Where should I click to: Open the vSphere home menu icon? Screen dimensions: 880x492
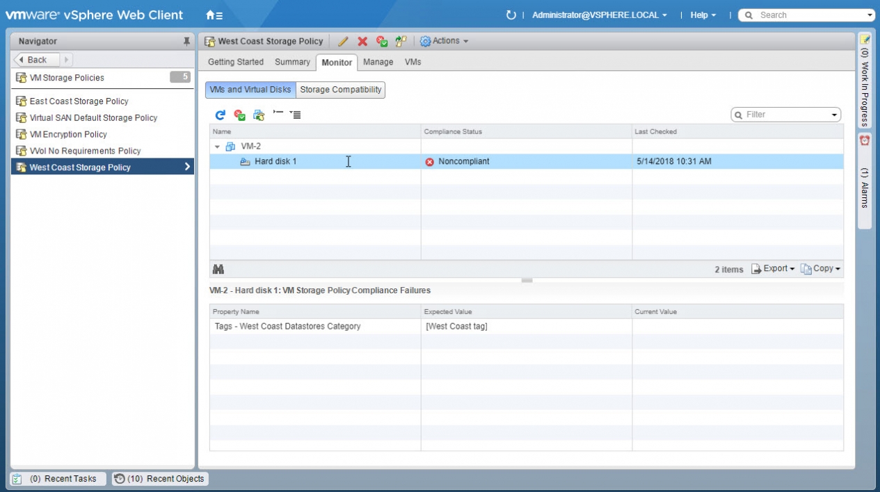214,15
